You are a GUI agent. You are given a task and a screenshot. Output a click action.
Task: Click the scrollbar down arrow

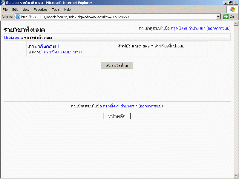click(236, 176)
